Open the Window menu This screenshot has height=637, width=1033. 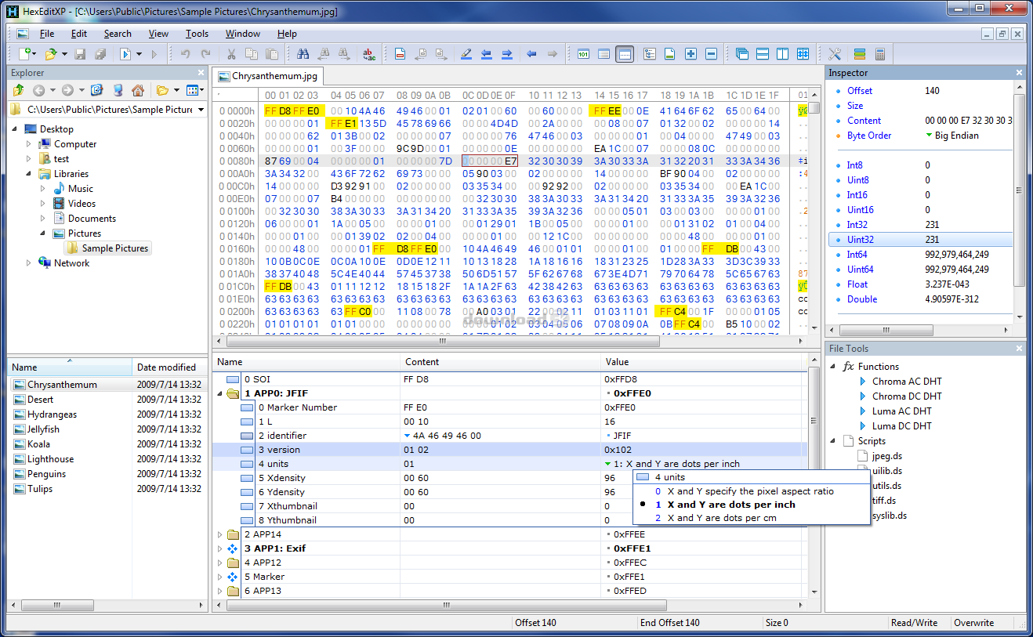point(243,34)
